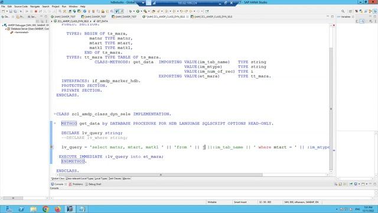Click the editor vertical scrollbar
The image size is (378, 213).
click(x=331, y=109)
